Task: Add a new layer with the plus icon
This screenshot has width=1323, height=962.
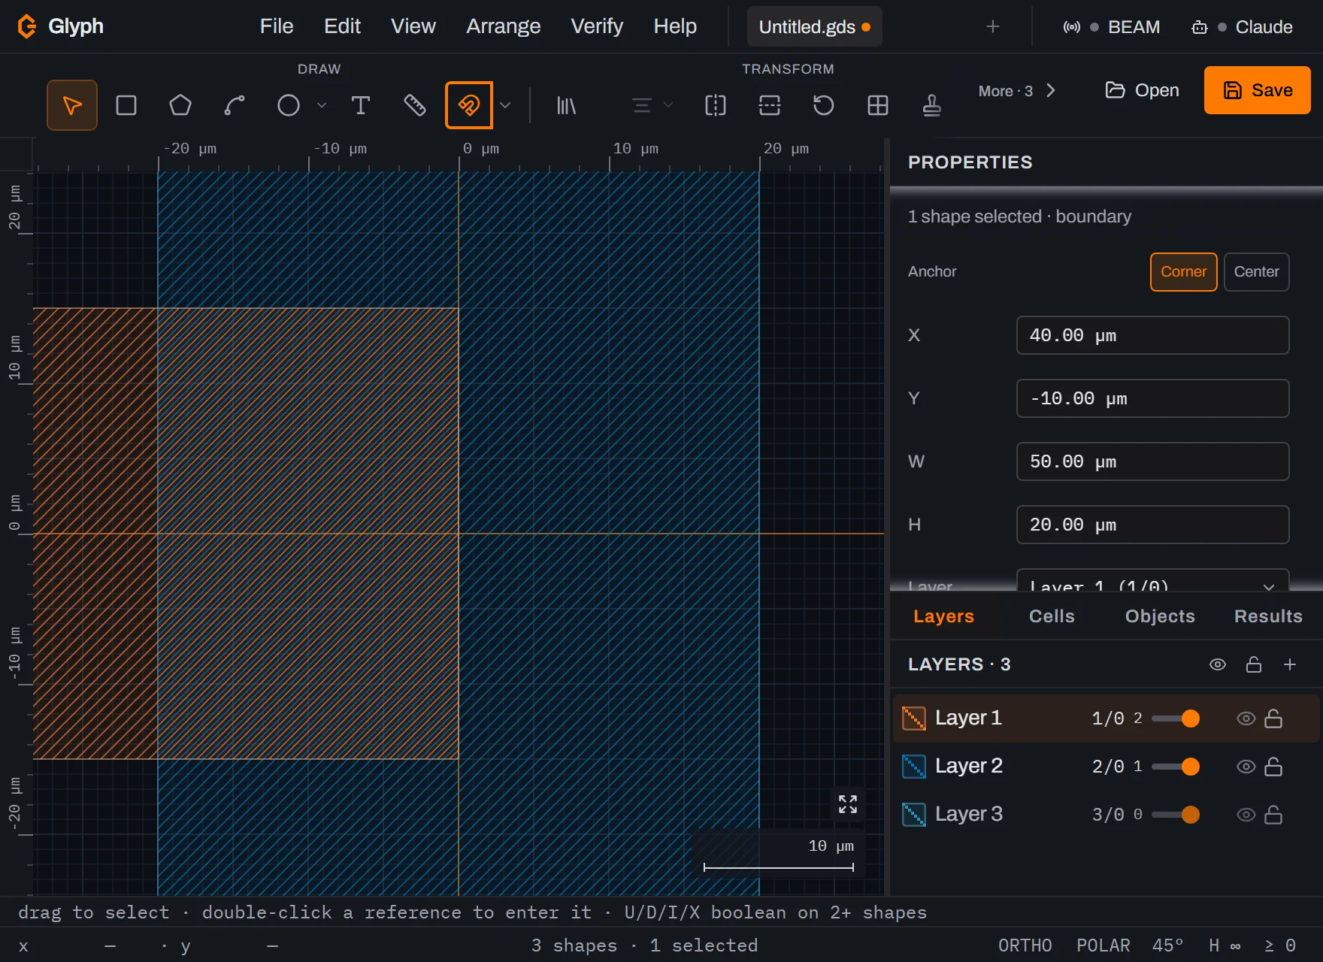Action: [x=1290, y=664]
